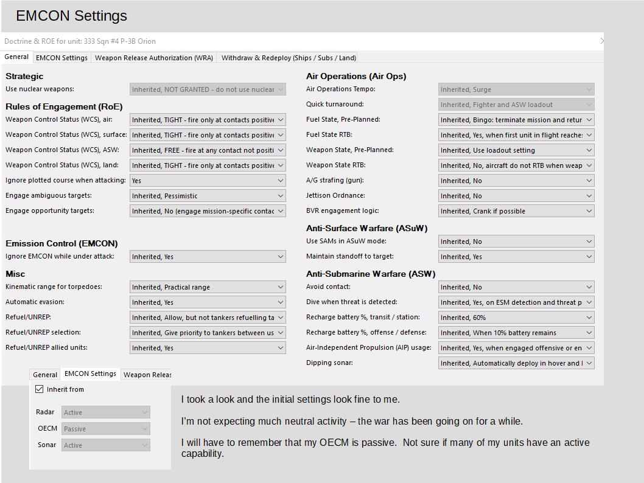Open Air Operations Tempo dropdown
The height and width of the screenshot is (483, 644).
[516, 89]
